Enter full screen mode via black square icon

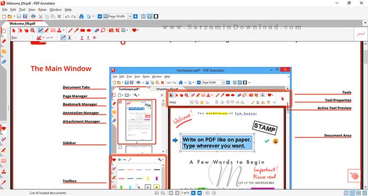point(156,16)
